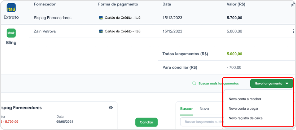Open the three-dot menu on Zain Vetrovs row
Image resolution: width=296 pixels, height=130 pixels.
pos(293,31)
